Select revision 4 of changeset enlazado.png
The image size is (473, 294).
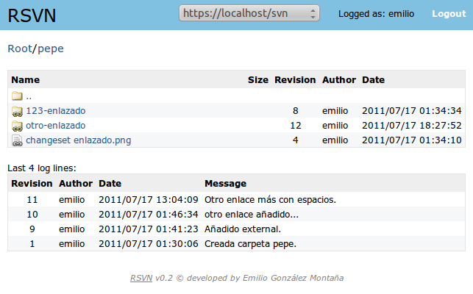click(x=295, y=140)
